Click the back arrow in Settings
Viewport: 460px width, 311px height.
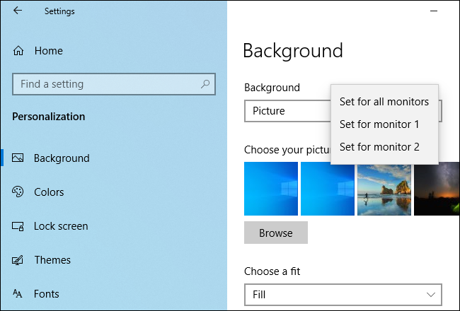(18, 11)
